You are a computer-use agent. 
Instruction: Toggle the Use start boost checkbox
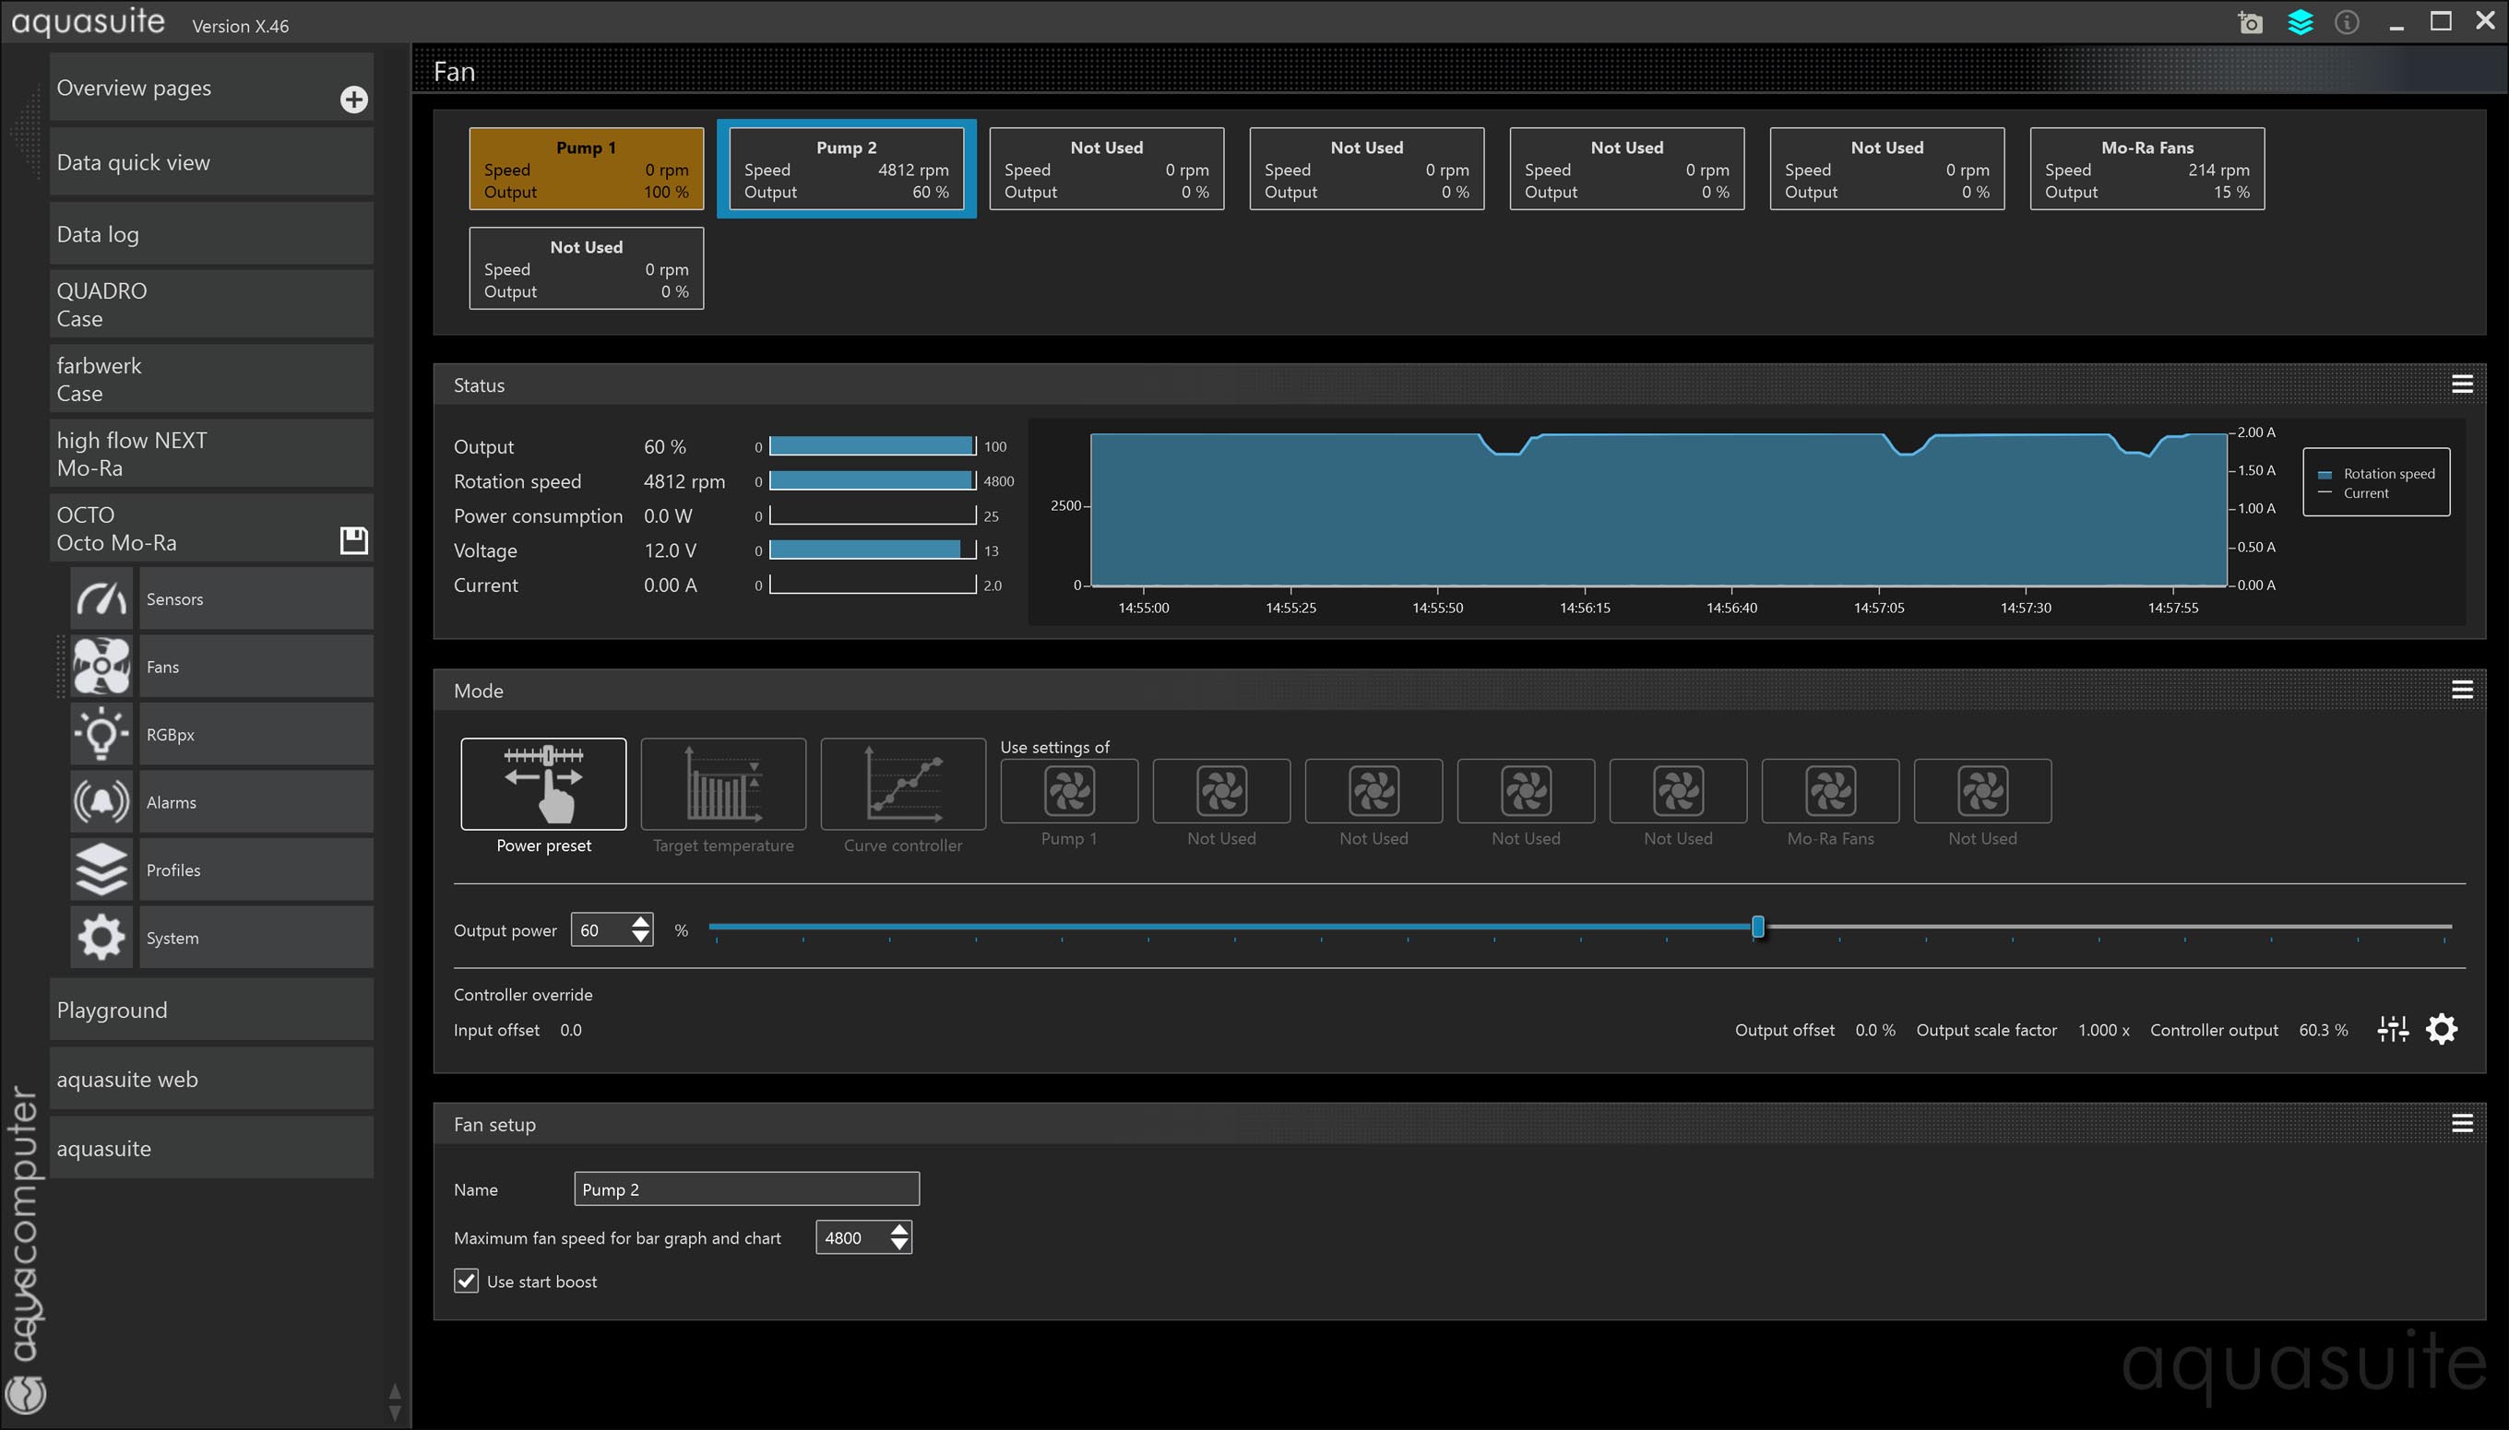click(x=467, y=1281)
